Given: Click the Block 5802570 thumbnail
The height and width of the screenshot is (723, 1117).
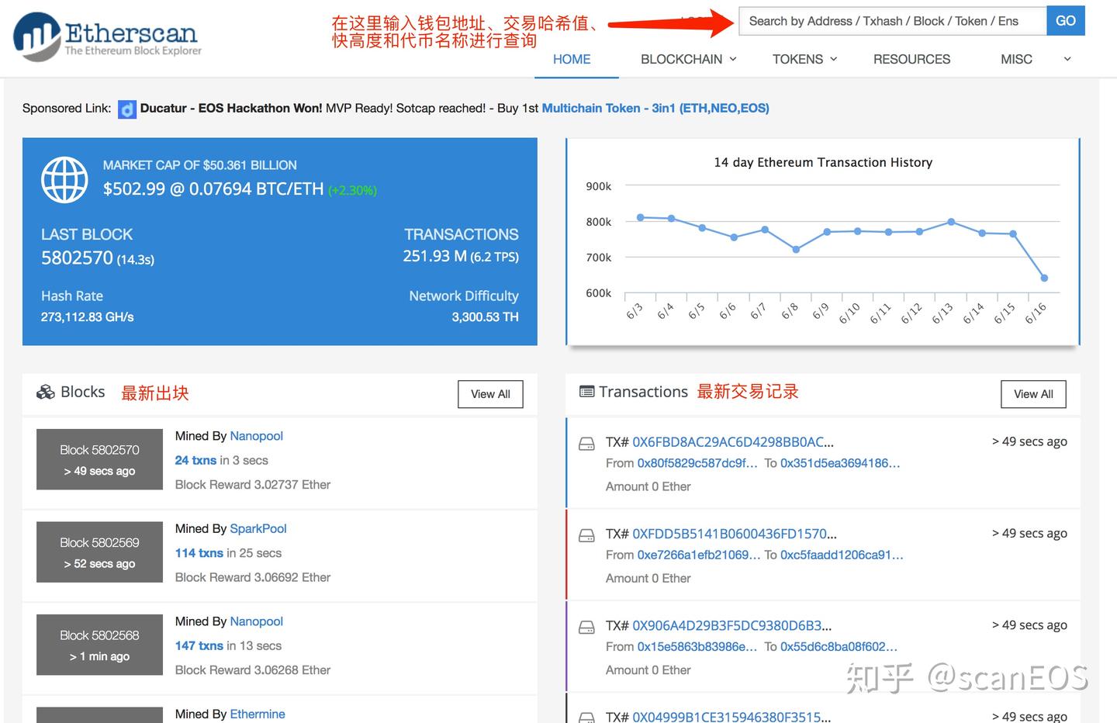Looking at the screenshot, I should point(99,459).
